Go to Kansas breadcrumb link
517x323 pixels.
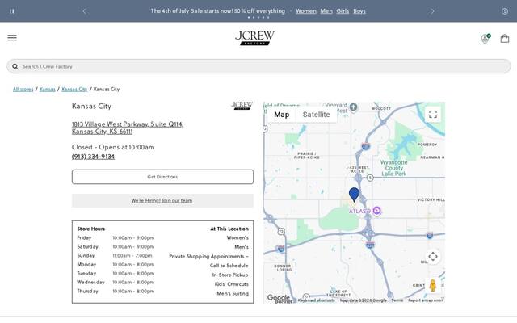[47, 90]
